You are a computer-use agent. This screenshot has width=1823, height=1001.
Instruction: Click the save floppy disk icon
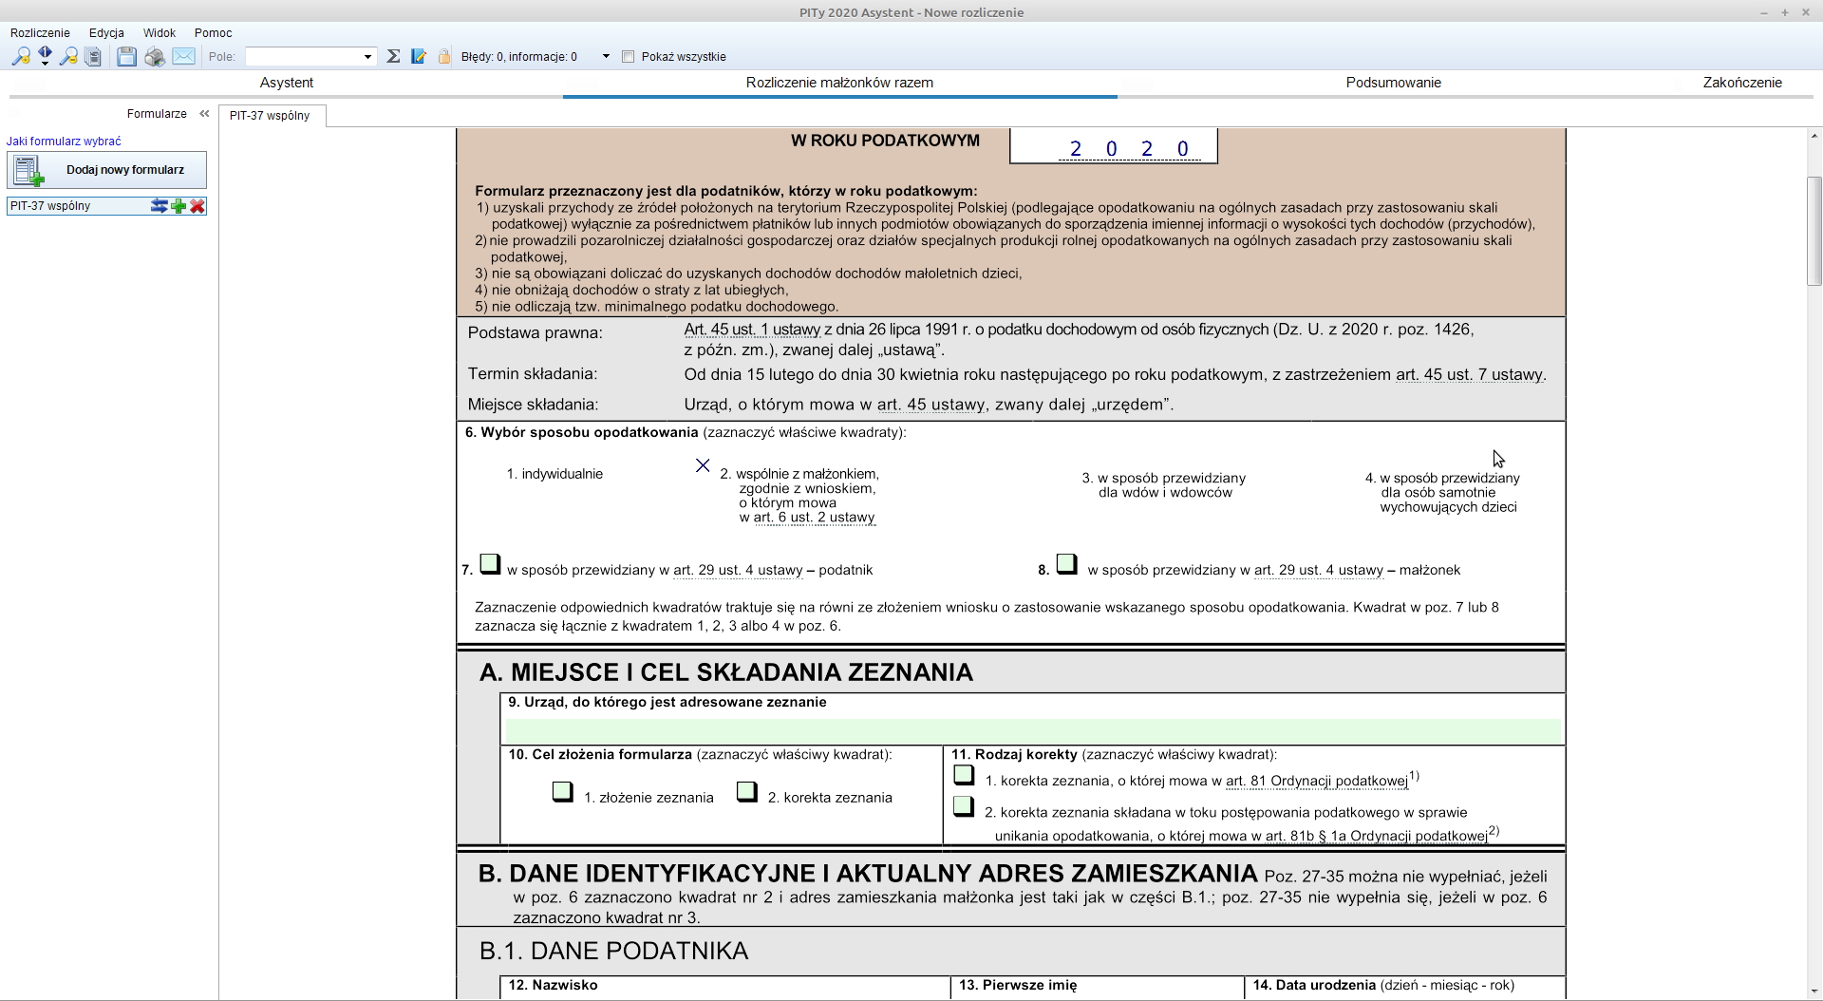[126, 57]
